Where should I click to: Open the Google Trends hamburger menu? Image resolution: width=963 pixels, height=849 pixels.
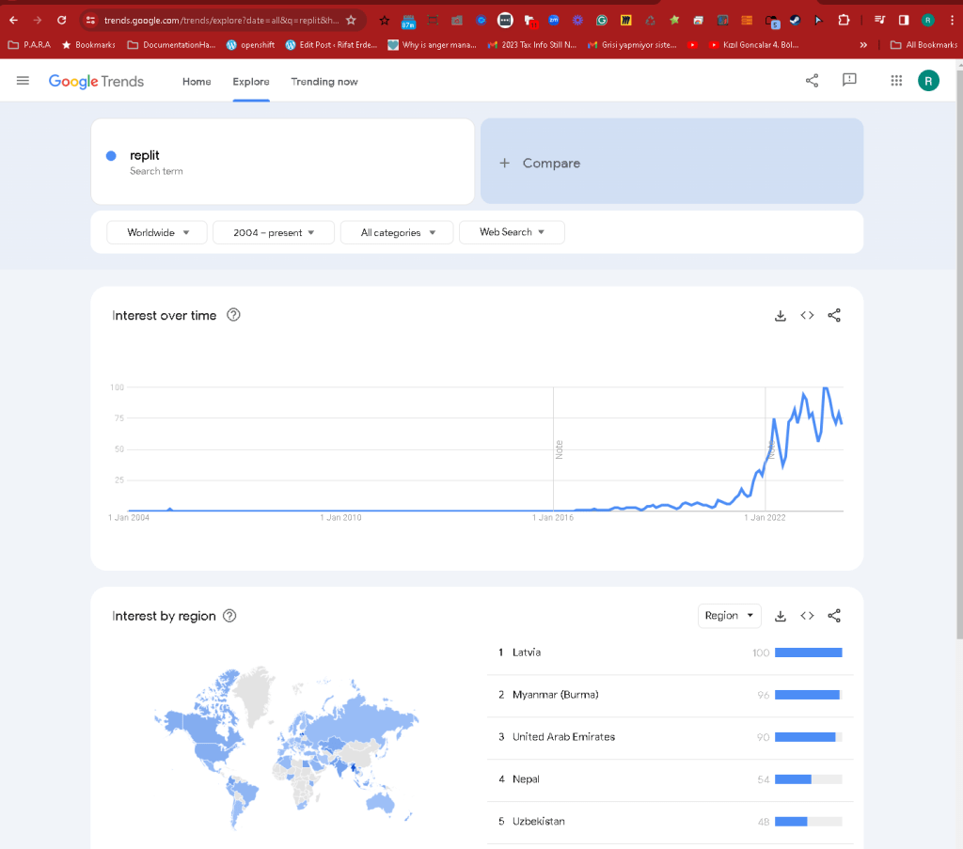coord(23,81)
